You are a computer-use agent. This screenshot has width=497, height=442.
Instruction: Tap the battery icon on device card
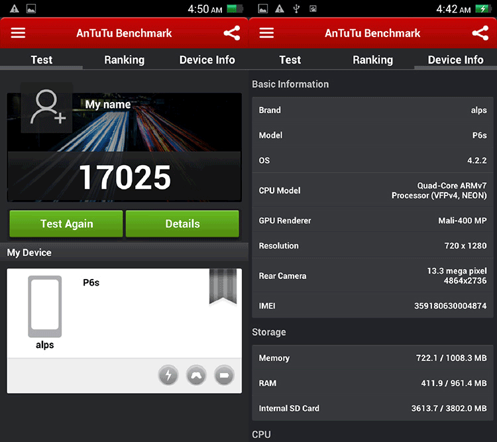coord(224,376)
